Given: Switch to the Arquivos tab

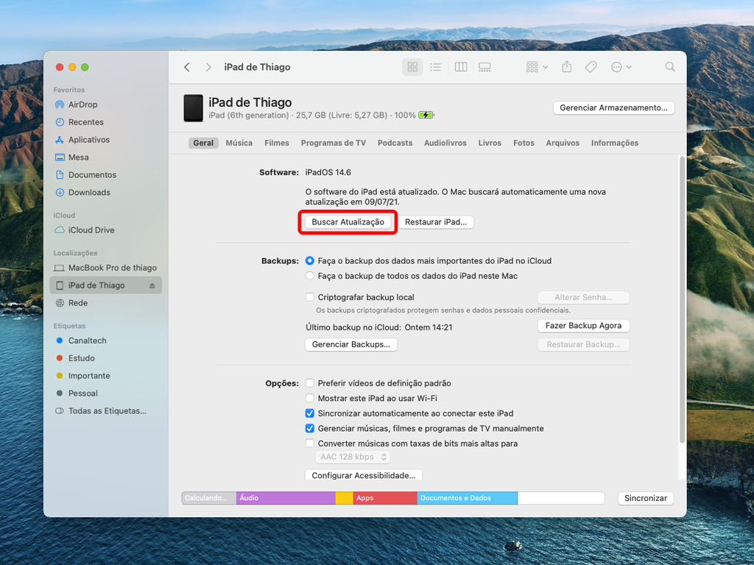Looking at the screenshot, I should pos(563,143).
